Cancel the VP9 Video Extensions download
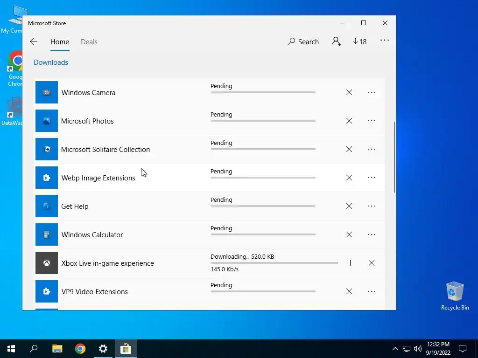This screenshot has width=478, height=358. click(x=349, y=291)
